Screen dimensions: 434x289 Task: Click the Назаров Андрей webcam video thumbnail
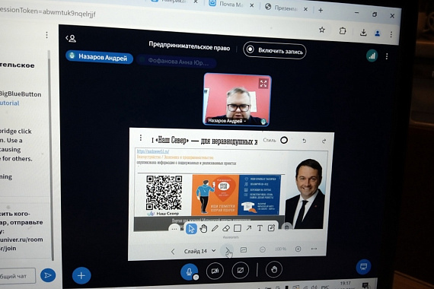(238, 100)
